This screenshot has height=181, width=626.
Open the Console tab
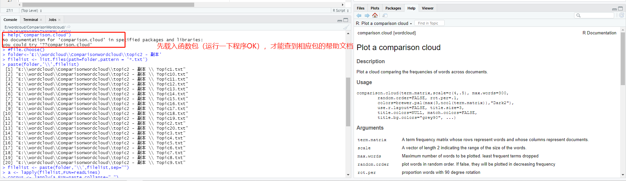click(10, 20)
